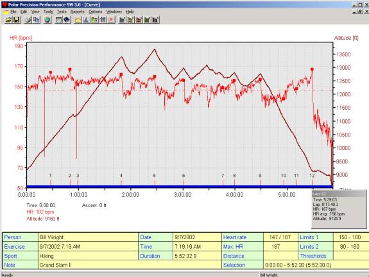
Task: Click the 'Thresholds' label cell
Action: (x=316, y=256)
